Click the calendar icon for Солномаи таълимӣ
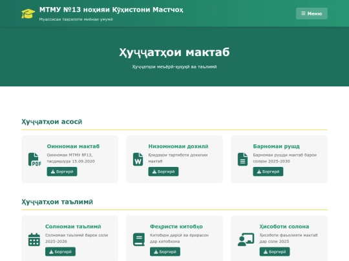Image resolution: width=349 pixels, height=261 pixels. click(x=34, y=240)
